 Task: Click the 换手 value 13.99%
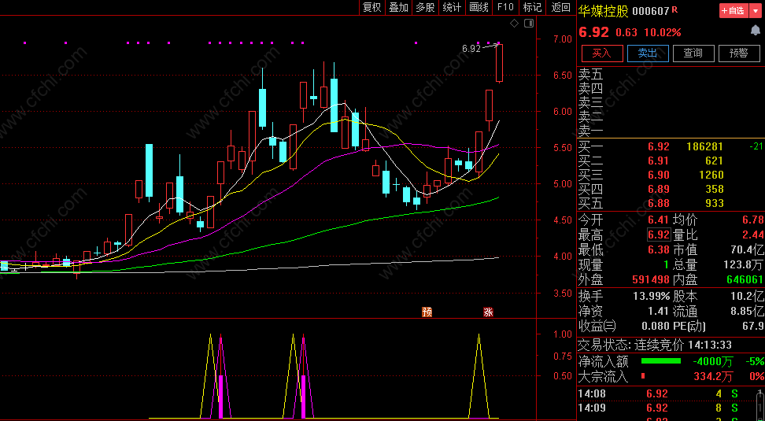(x=652, y=296)
